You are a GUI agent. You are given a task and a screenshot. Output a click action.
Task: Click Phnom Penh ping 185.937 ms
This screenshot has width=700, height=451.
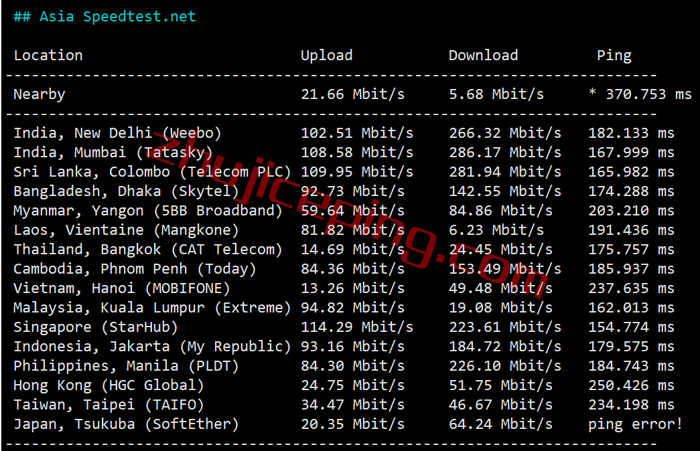click(631, 269)
